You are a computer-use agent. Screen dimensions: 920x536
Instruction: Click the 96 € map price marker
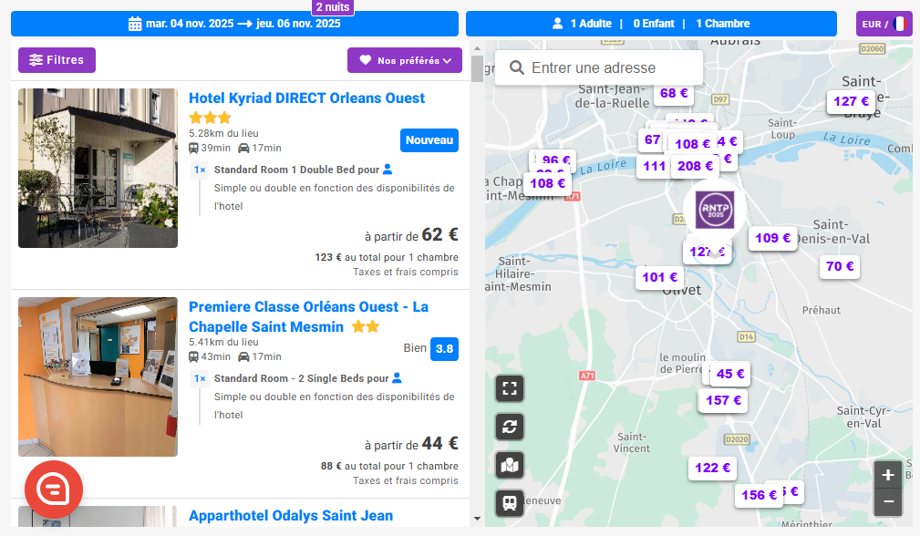pos(555,160)
